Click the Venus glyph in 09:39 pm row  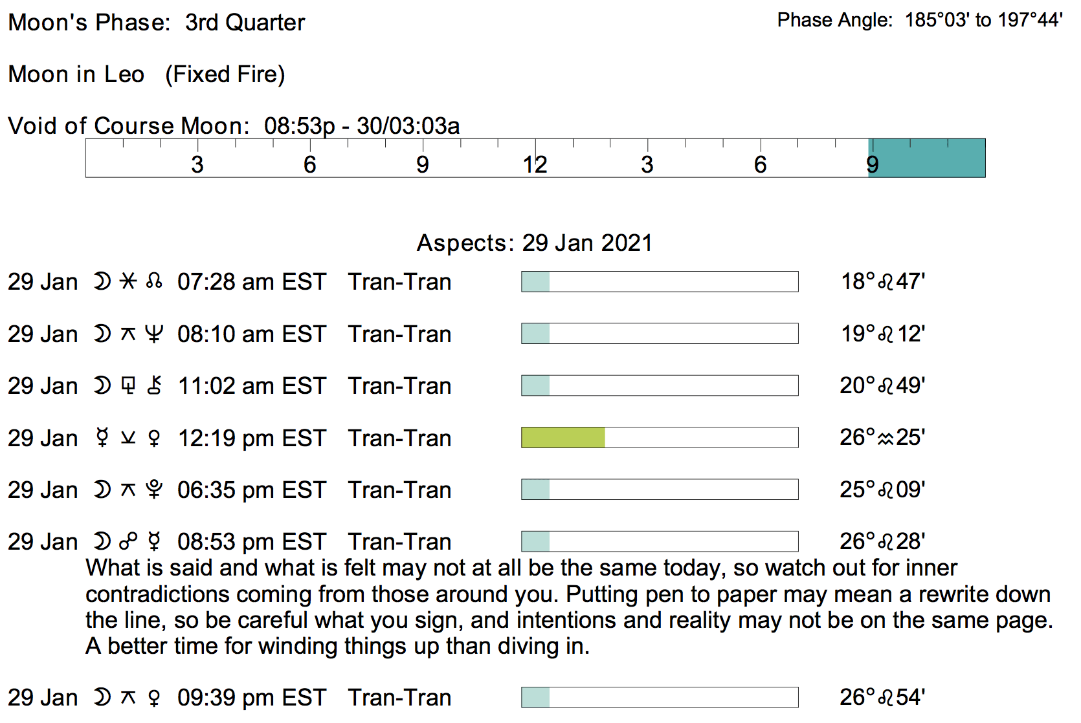pyautogui.click(x=154, y=698)
